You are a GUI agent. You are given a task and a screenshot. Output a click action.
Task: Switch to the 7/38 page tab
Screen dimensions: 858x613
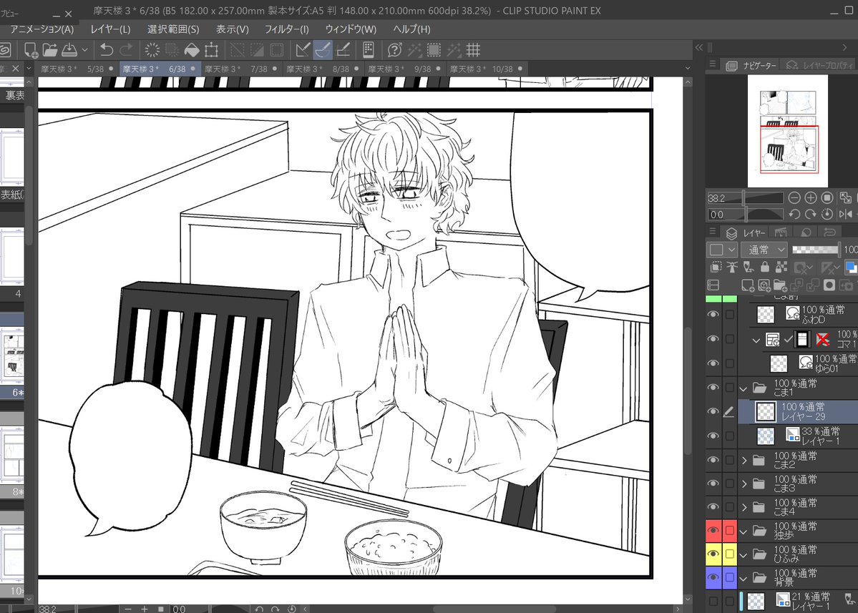click(x=240, y=69)
